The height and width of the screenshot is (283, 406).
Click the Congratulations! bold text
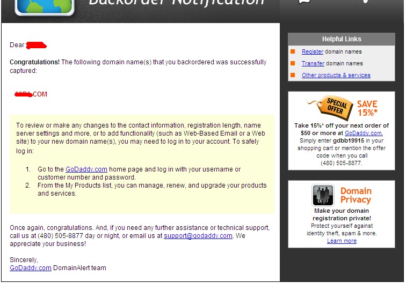tap(35, 62)
